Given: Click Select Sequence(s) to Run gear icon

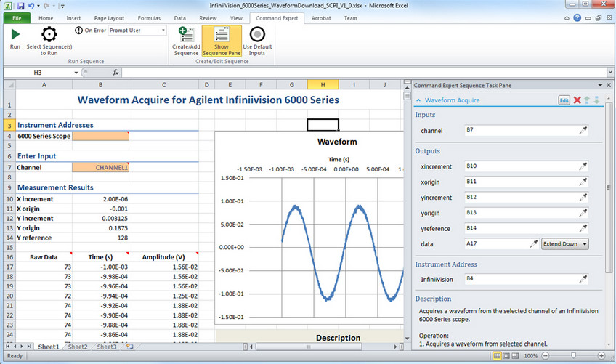Looking at the screenshot, I should click(x=49, y=34).
